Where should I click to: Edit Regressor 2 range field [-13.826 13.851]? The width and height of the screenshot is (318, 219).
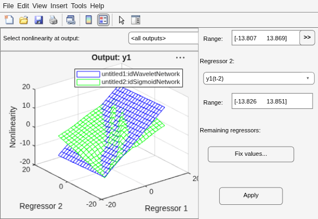[x=272, y=101]
